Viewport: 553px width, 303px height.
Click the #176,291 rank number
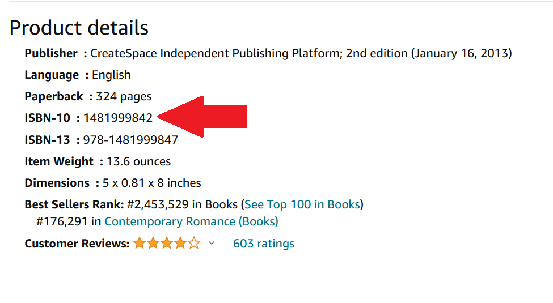(x=61, y=221)
